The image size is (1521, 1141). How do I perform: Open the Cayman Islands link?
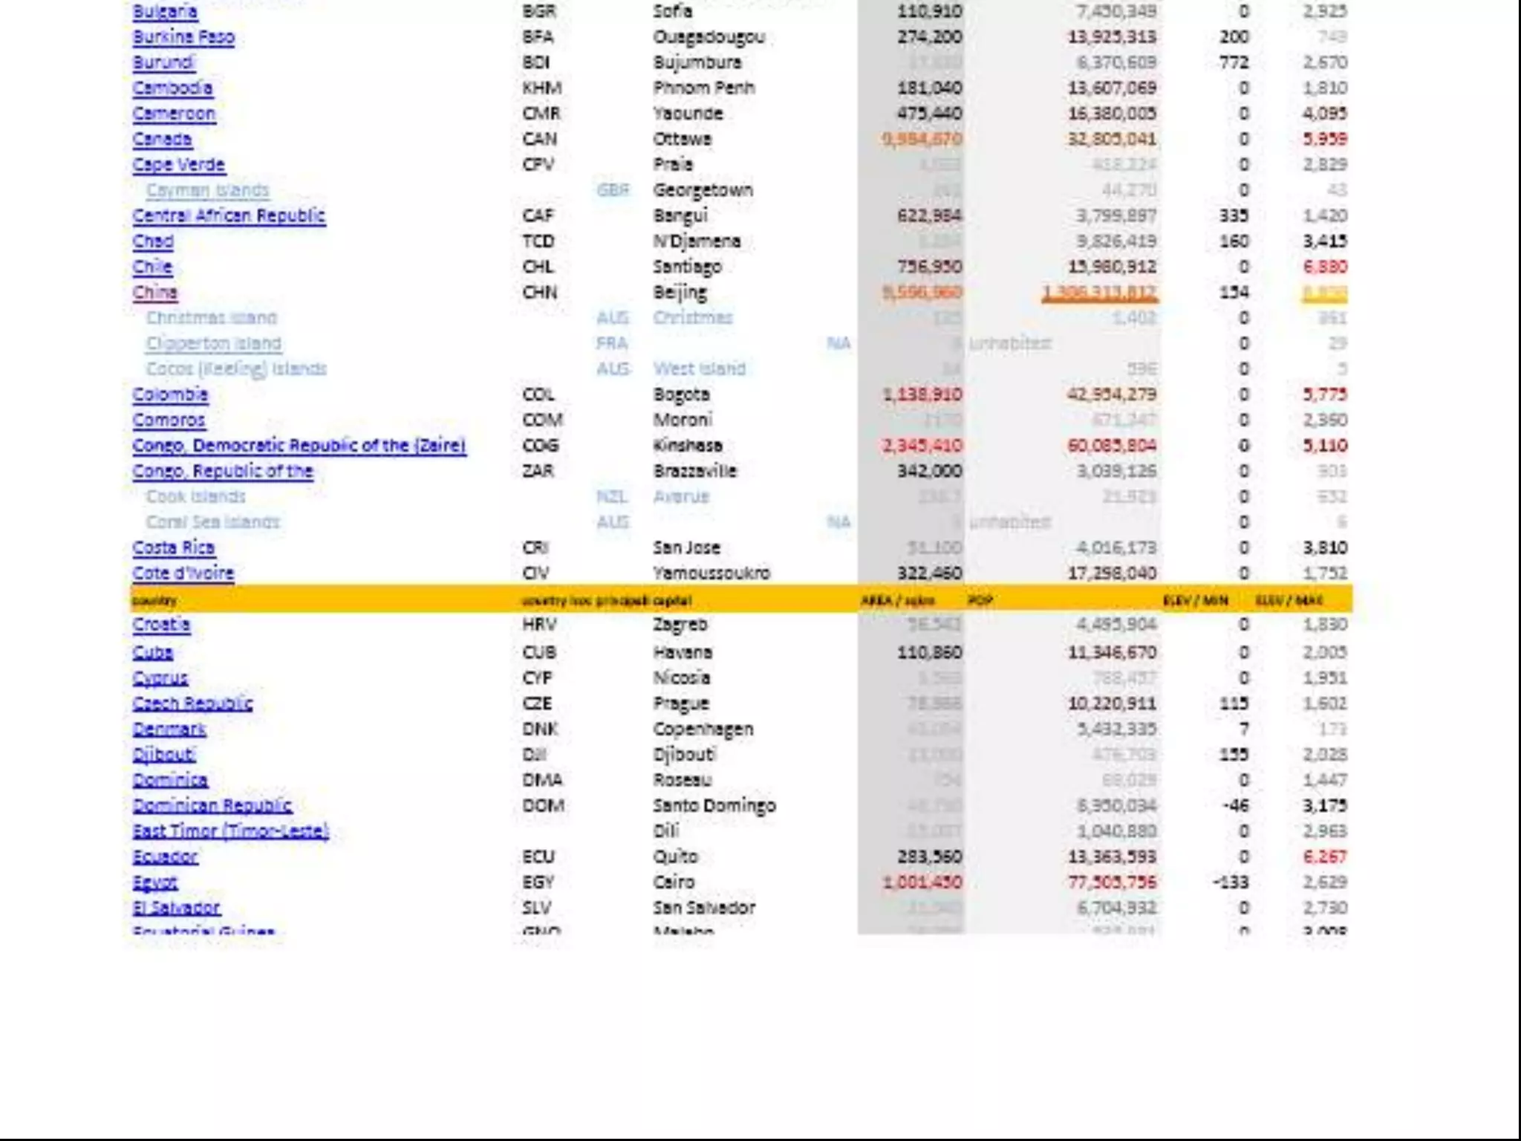(207, 190)
